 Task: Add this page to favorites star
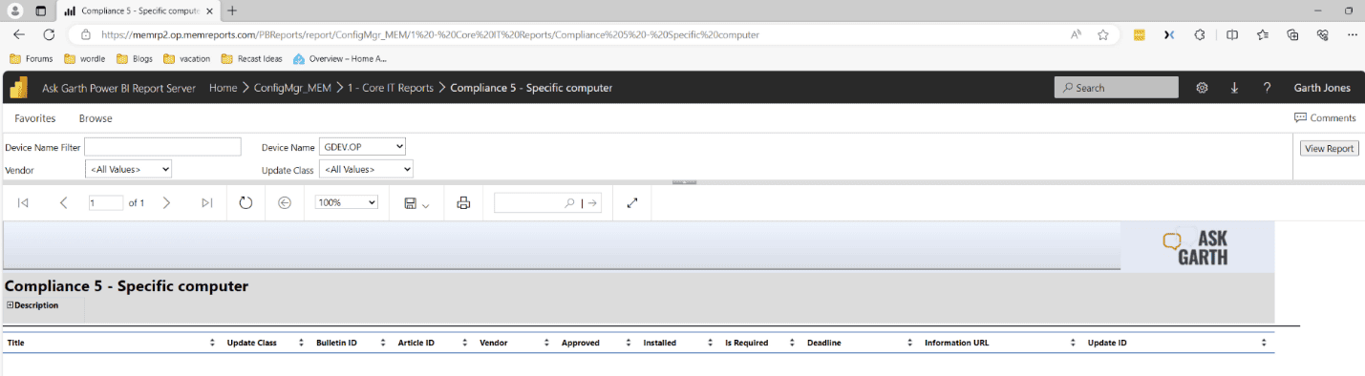point(1103,34)
